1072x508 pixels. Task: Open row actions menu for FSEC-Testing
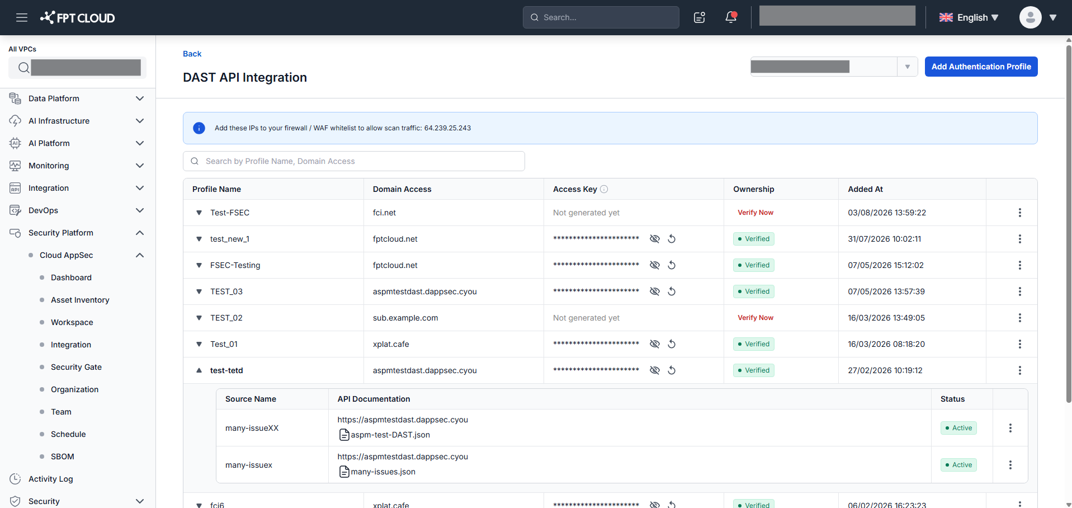pyautogui.click(x=1020, y=265)
